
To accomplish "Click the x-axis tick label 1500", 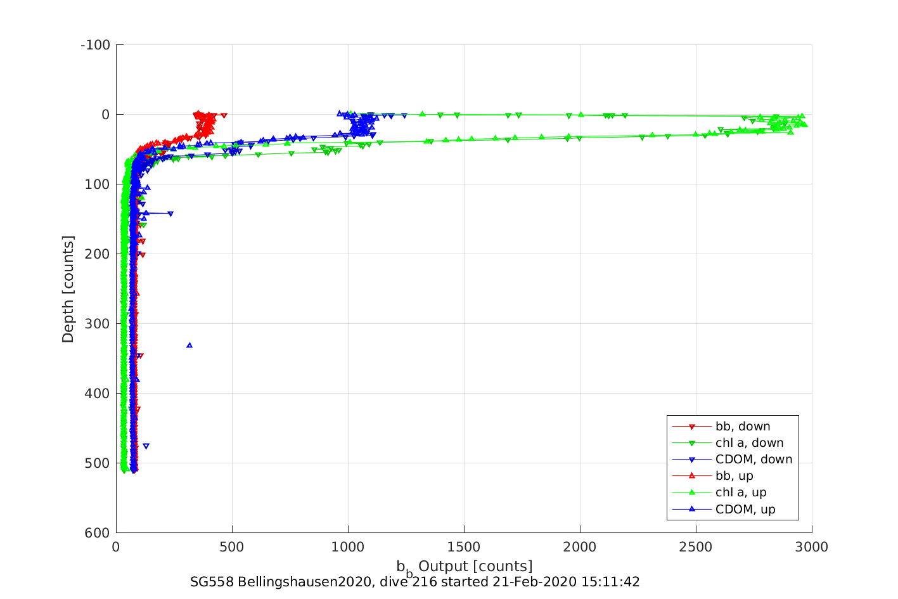I will (x=464, y=547).
